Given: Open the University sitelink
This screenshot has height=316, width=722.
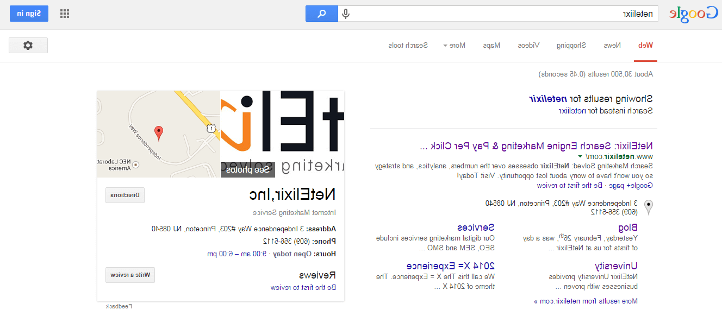Looking at the screenshot, I should tap(616, 266).
